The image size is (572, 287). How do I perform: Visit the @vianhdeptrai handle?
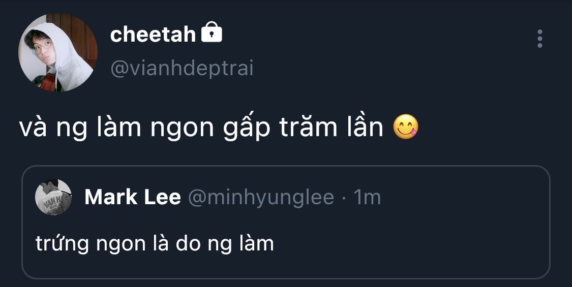[x=182, y=68]
